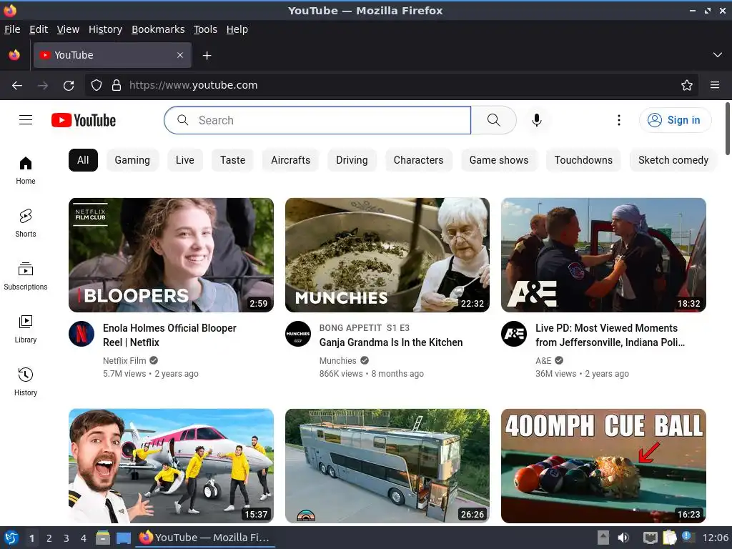Open the YouTube hamburger guide menu
732x549 pixels.
[x=26, y=120]
